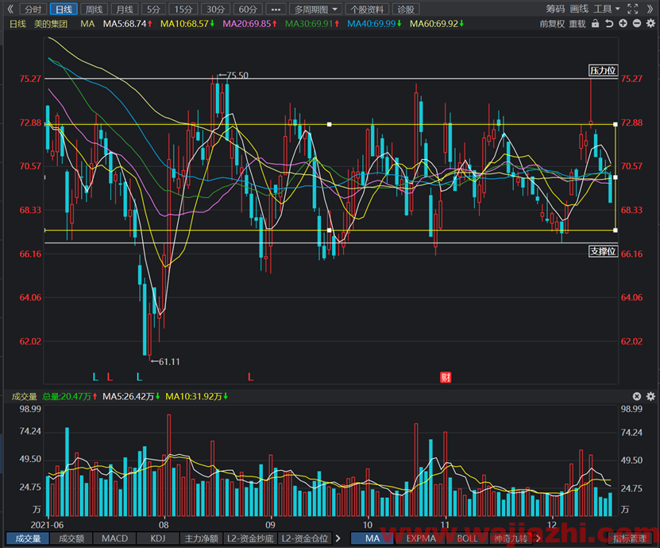Select the 30分 period

215,10
